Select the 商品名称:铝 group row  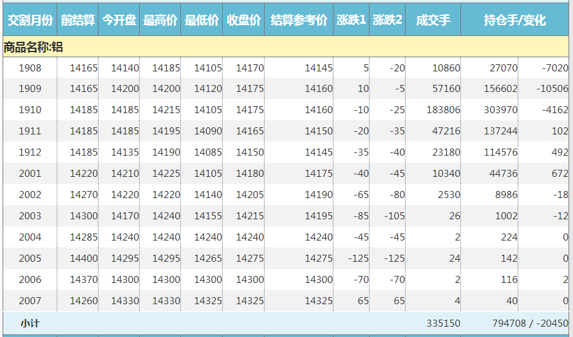pos(33,47)
